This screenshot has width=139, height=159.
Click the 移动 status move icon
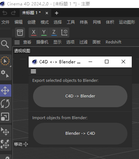coord(26,144)
